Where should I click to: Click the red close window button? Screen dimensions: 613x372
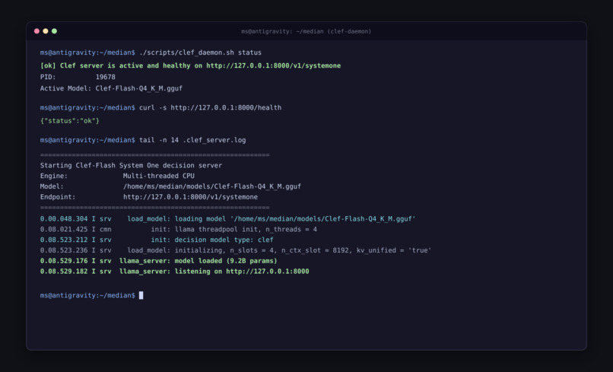[37, 31]
